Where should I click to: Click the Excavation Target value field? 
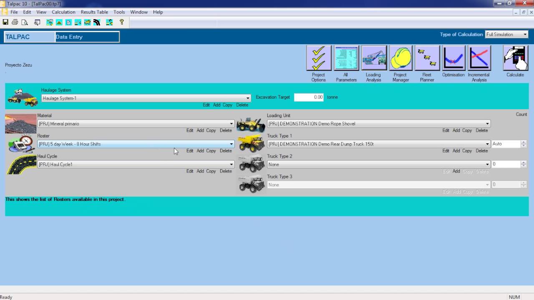(x=309, y=97)
